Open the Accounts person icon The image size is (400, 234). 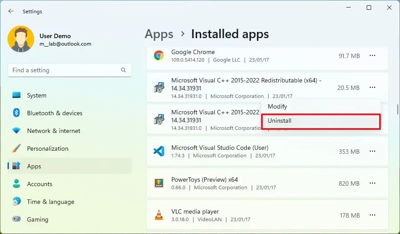point(16,183)
